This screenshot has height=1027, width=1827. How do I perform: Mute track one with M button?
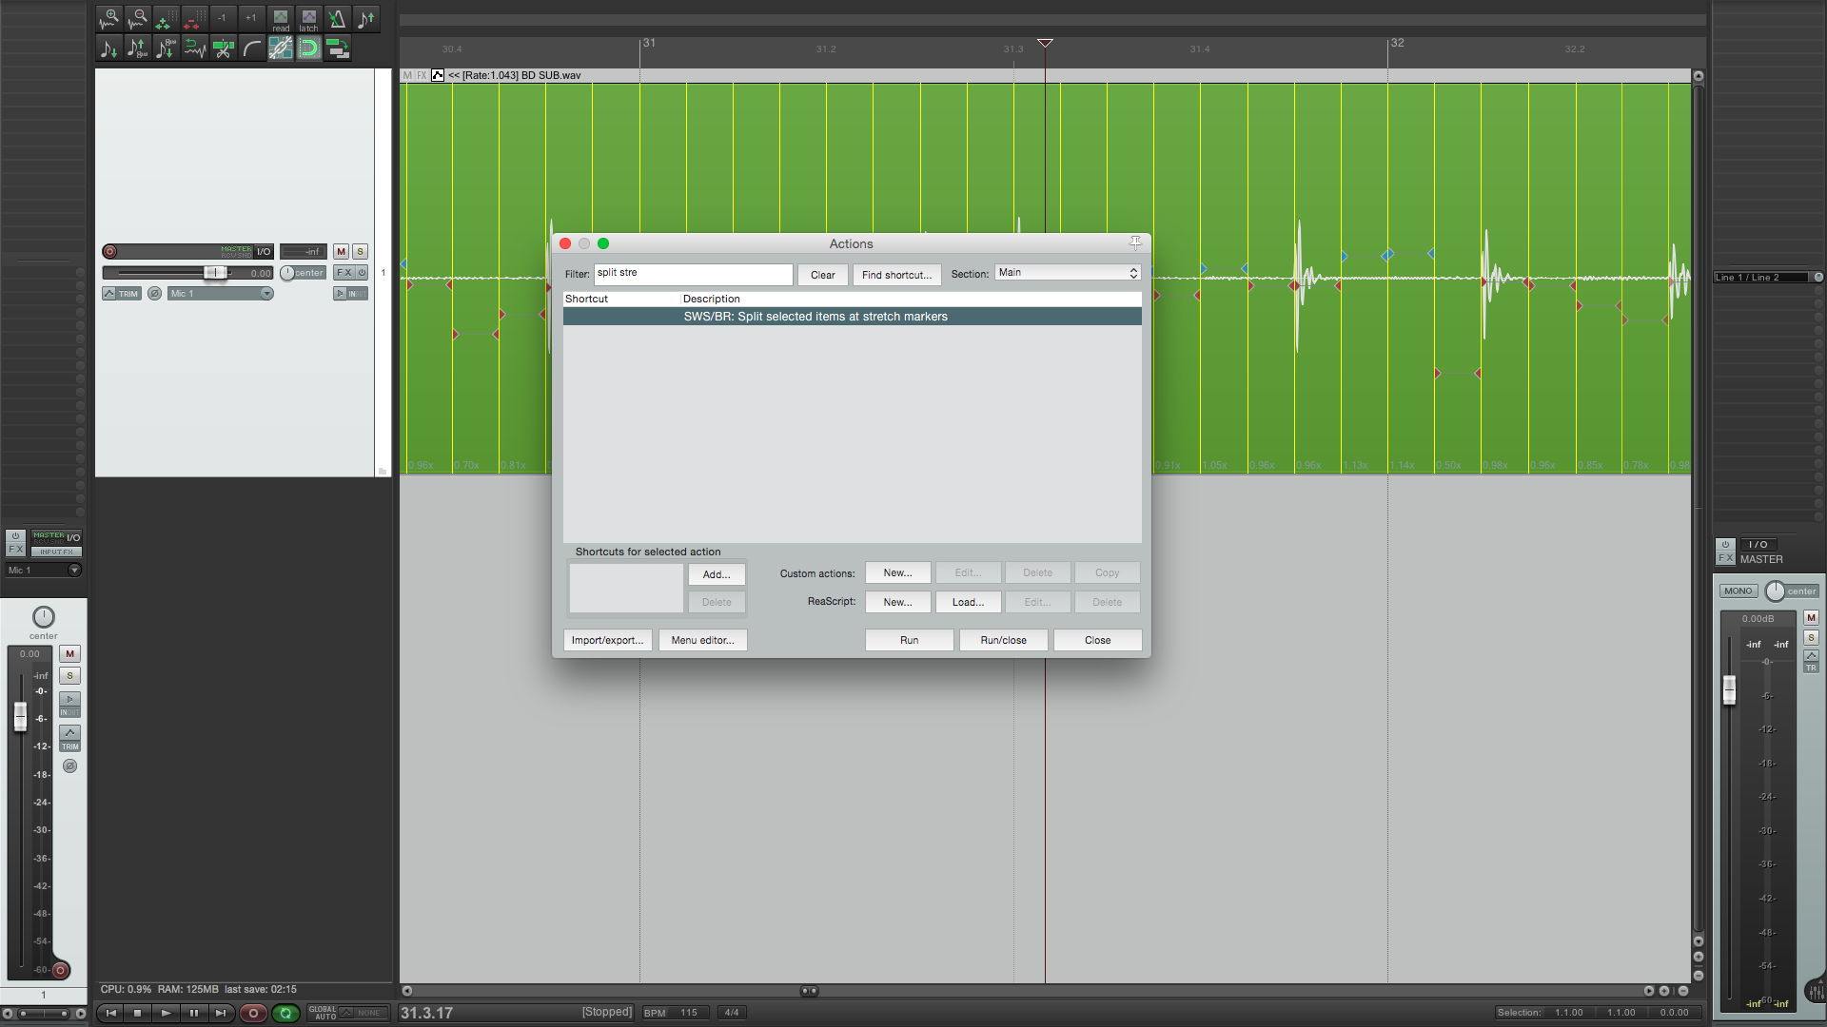[341, 252]
